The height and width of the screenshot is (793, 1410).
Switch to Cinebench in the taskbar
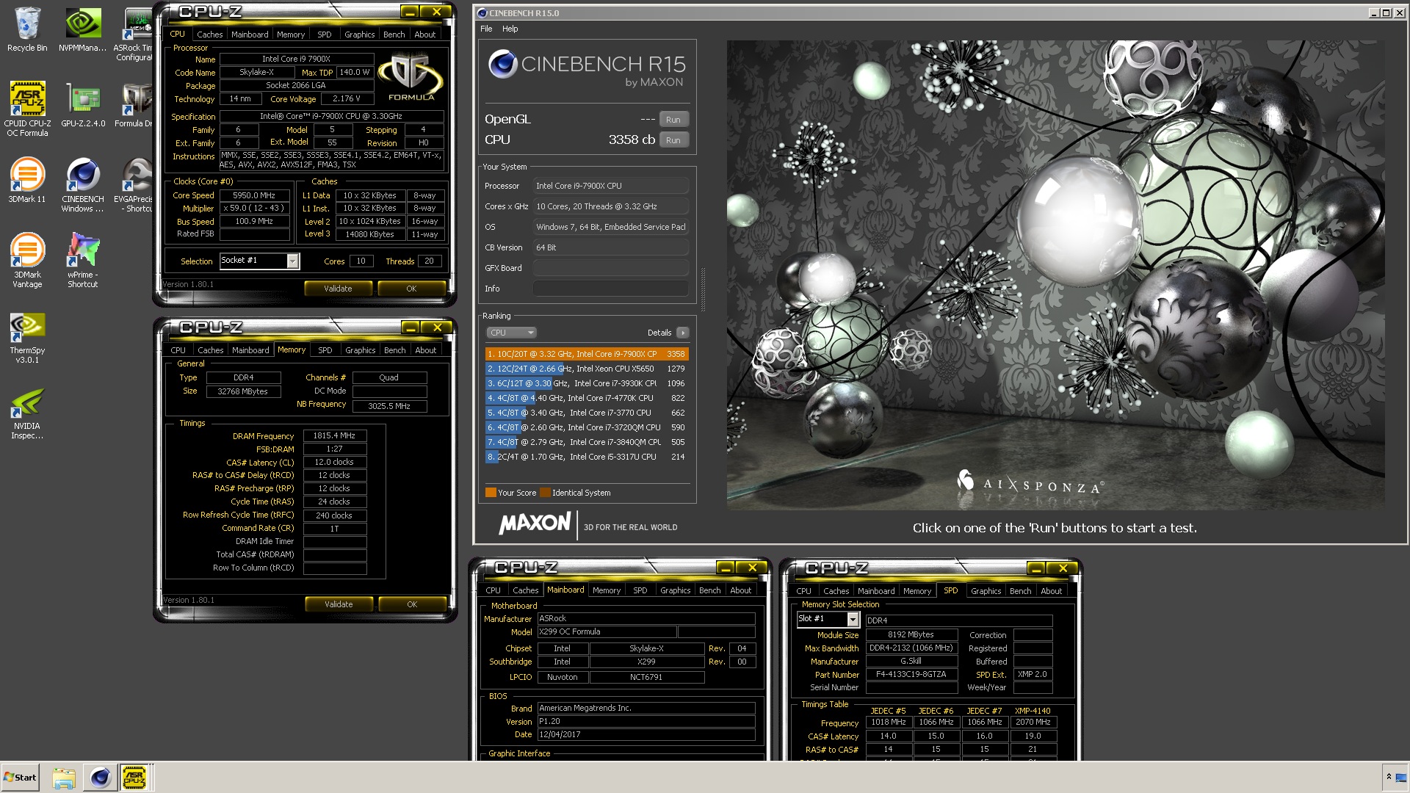click(x=100, y=778)
